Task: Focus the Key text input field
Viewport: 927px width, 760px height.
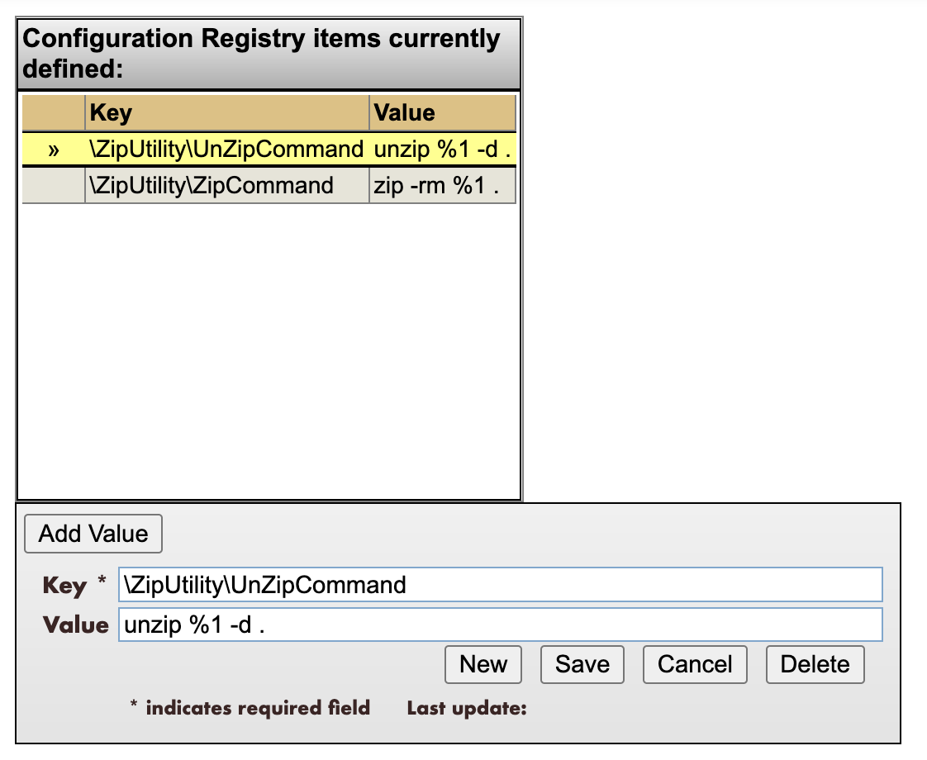Action: (x=500, y=585)
